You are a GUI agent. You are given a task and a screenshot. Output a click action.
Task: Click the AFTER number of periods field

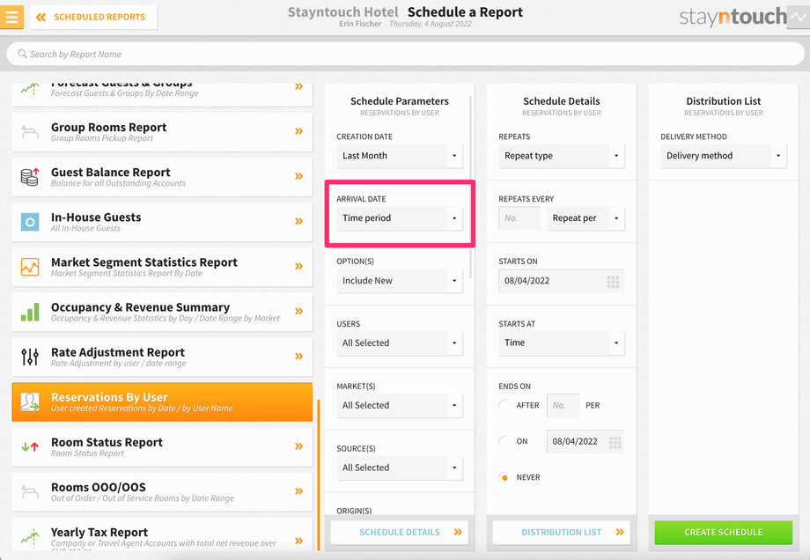point(563,406)
